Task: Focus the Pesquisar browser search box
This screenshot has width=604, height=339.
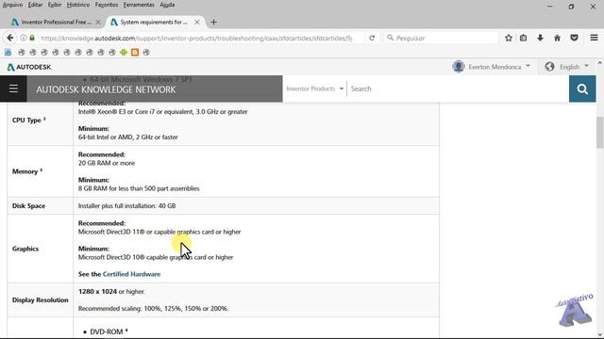Action: pyautogui.click(x=442, y=38)
